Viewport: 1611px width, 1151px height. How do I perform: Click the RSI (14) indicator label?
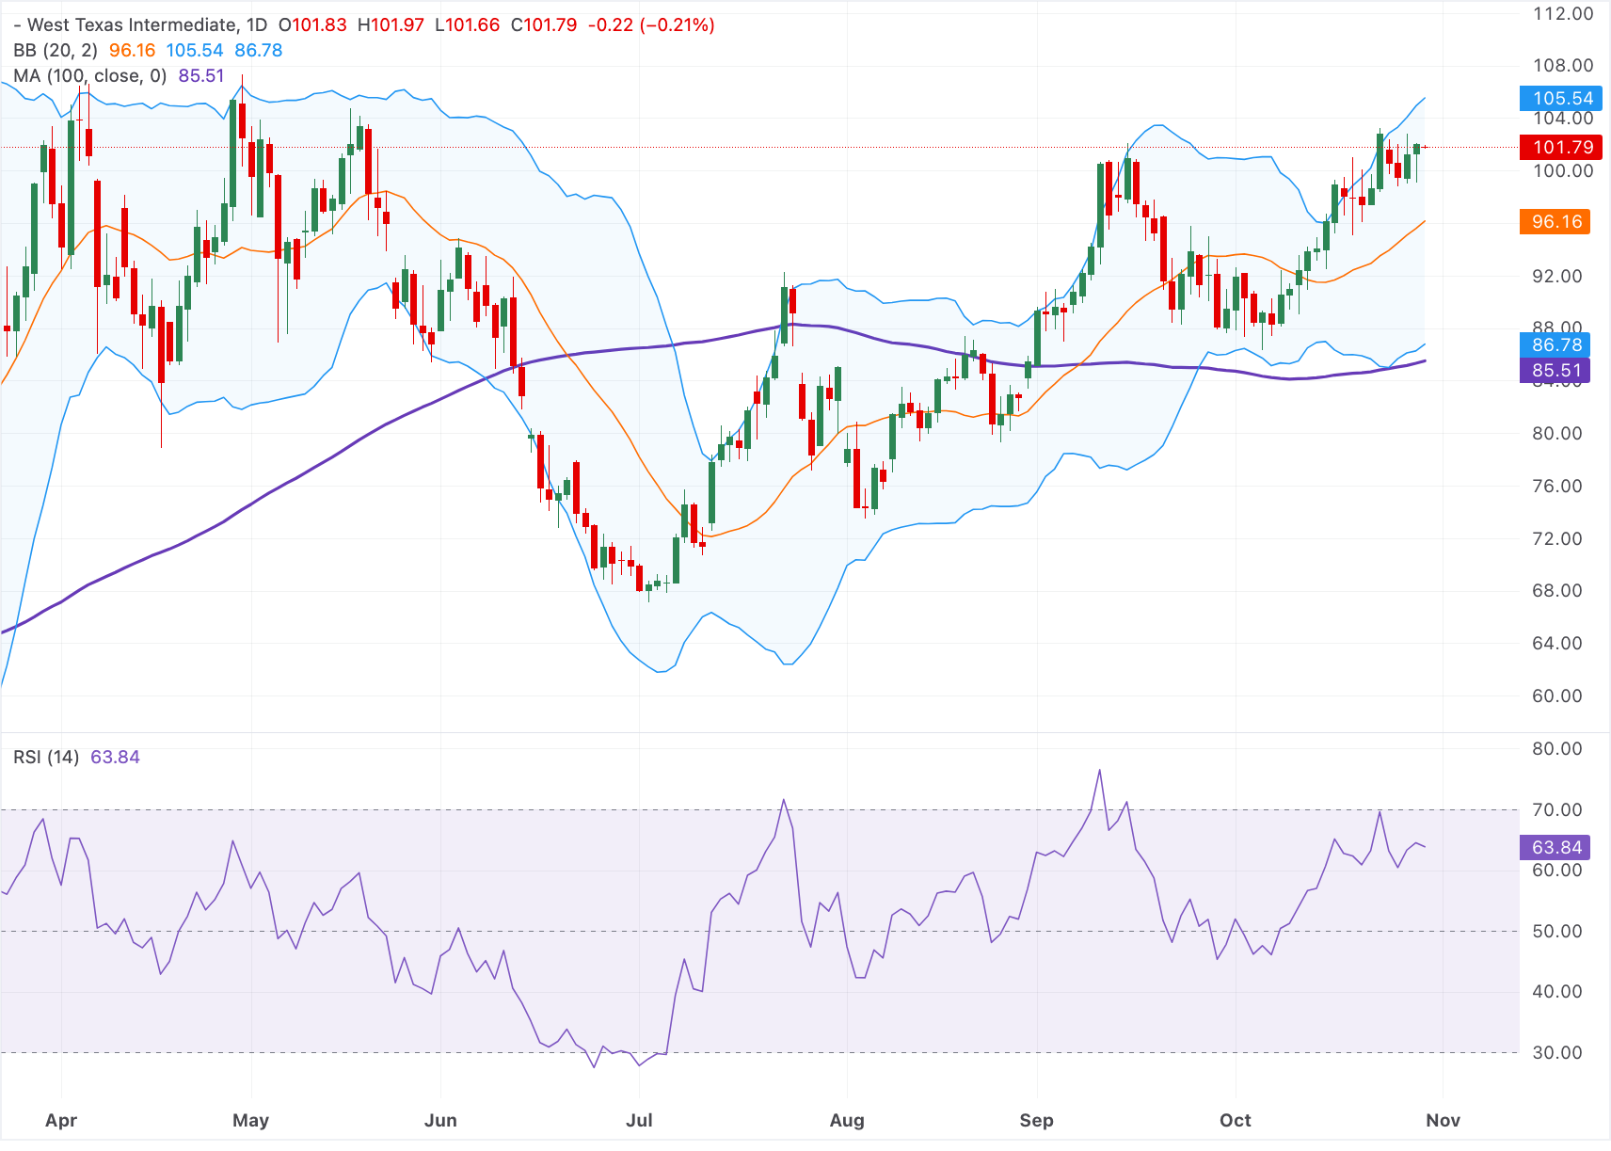click(46, 758)
